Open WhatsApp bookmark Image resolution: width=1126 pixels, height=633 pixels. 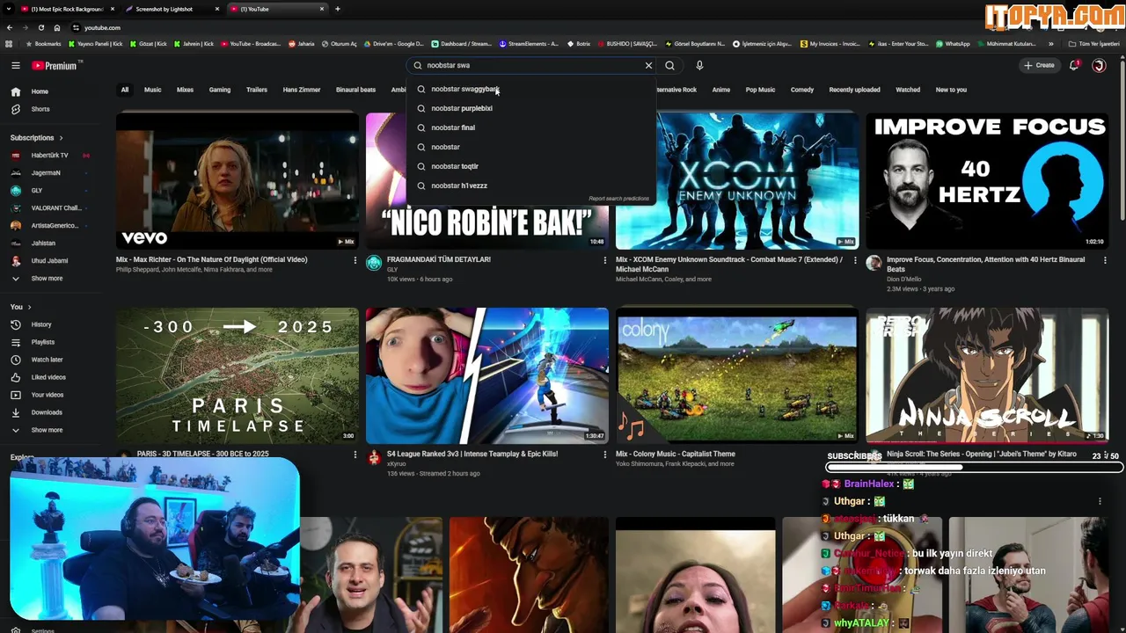pyautogui.click(x=953, y=43)
